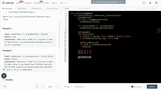Switch to the Discuss tab in problem panel
This screenshot has width=161, height=90.
pyautogui.click(x=37, y=8)
